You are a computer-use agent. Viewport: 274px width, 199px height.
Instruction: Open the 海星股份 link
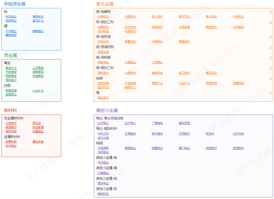pyautogui.click(x=184, y=42)
